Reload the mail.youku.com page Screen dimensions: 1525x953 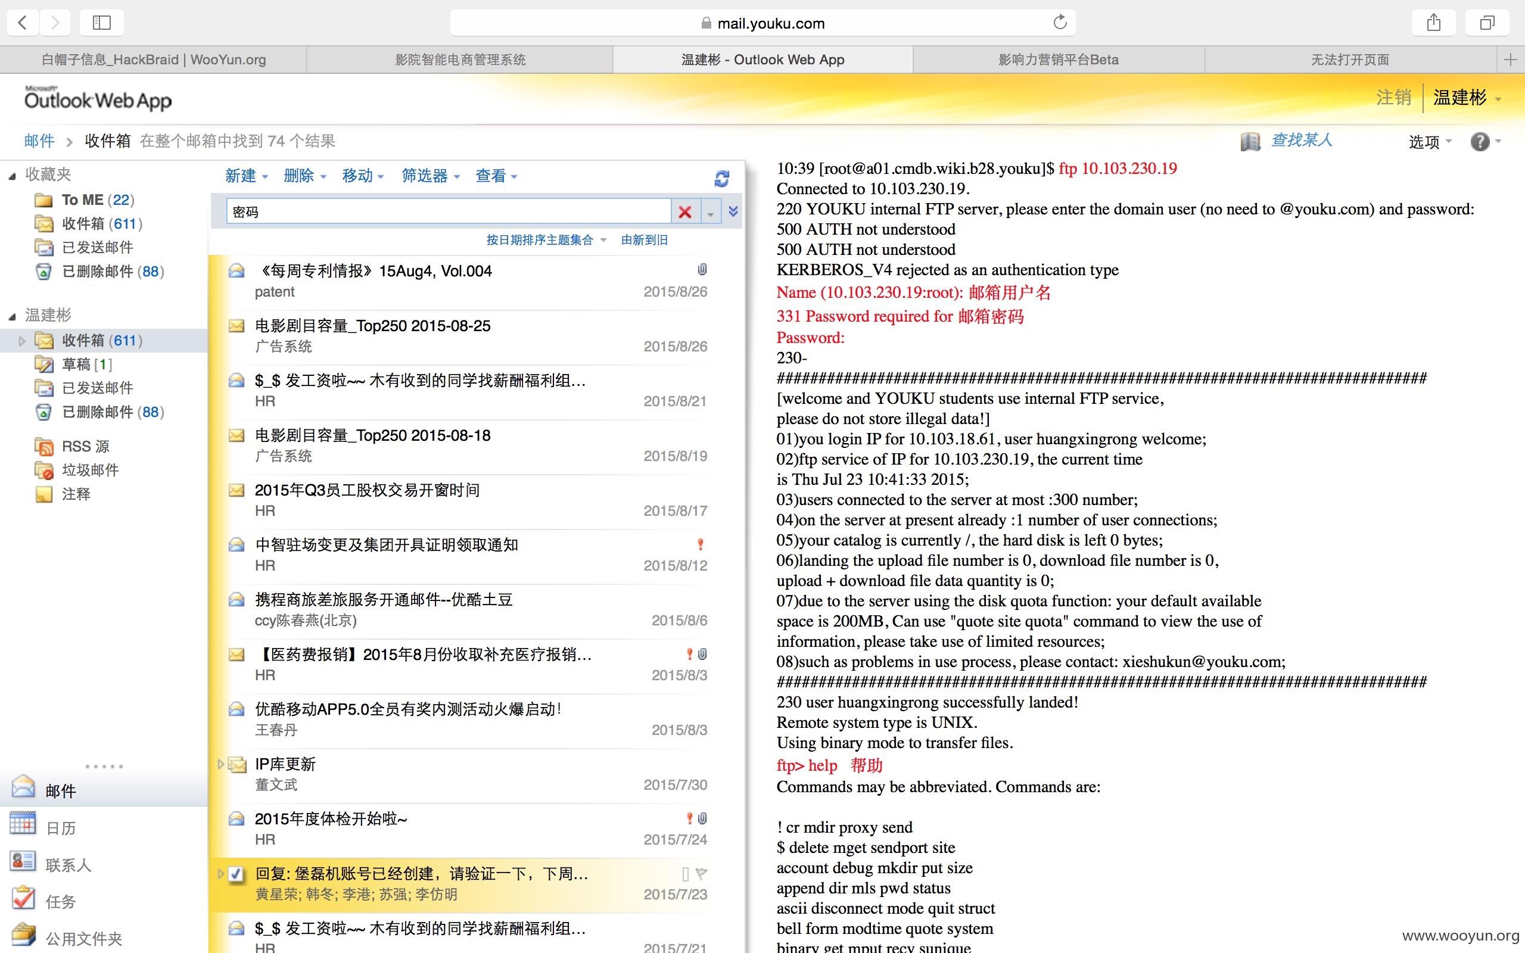click(x=1060, y=23)
